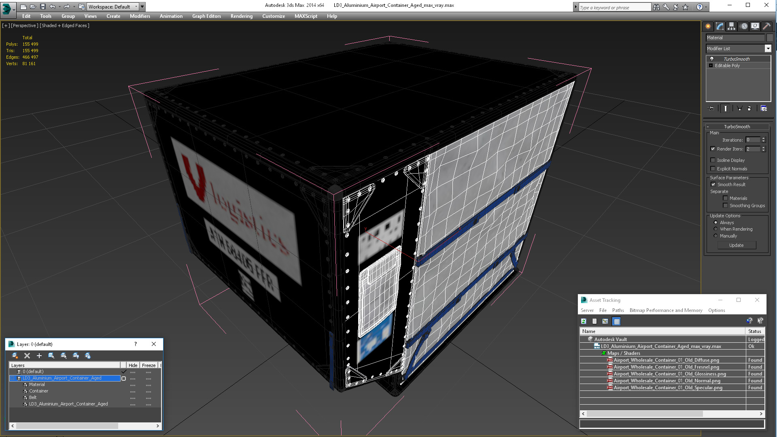This screenshot has height=437, width=777.
Task: Click Make Unique icon under modifier stack
Action: point(739,108)
